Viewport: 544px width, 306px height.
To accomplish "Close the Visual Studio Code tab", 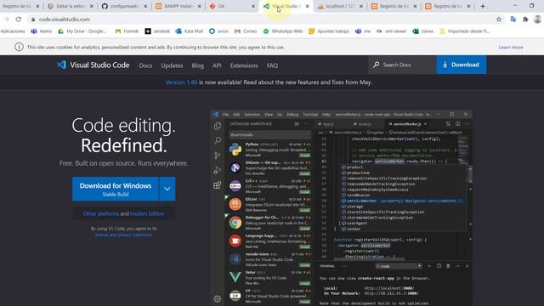I will tap(307, 6).
